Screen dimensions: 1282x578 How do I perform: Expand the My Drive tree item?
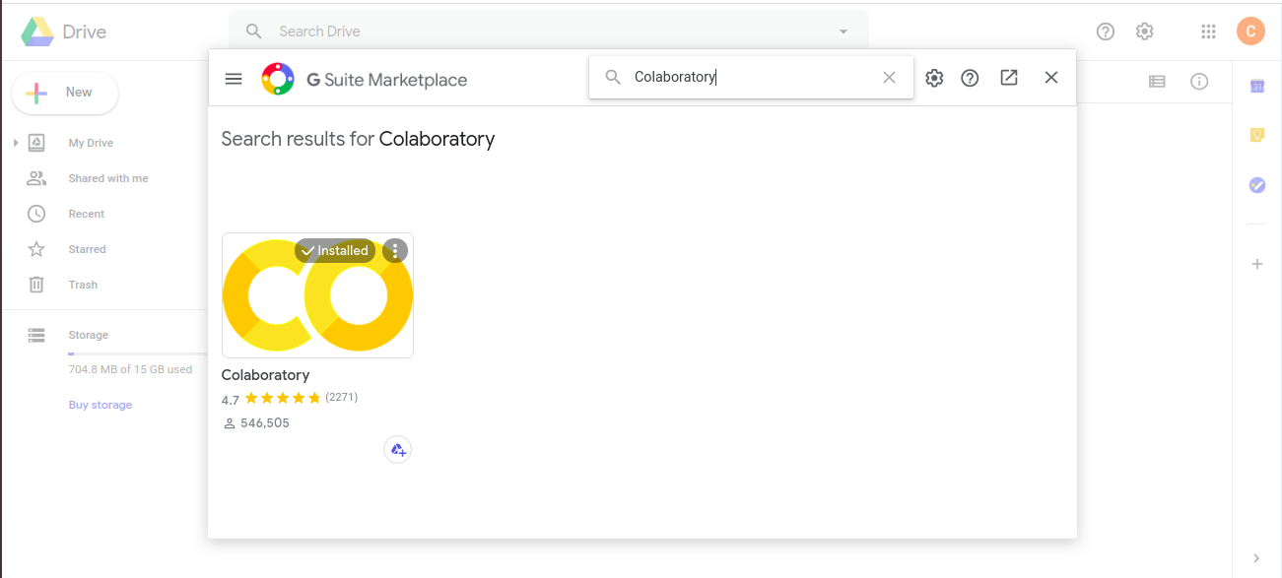pyautogui.click(x=15, y=142)
